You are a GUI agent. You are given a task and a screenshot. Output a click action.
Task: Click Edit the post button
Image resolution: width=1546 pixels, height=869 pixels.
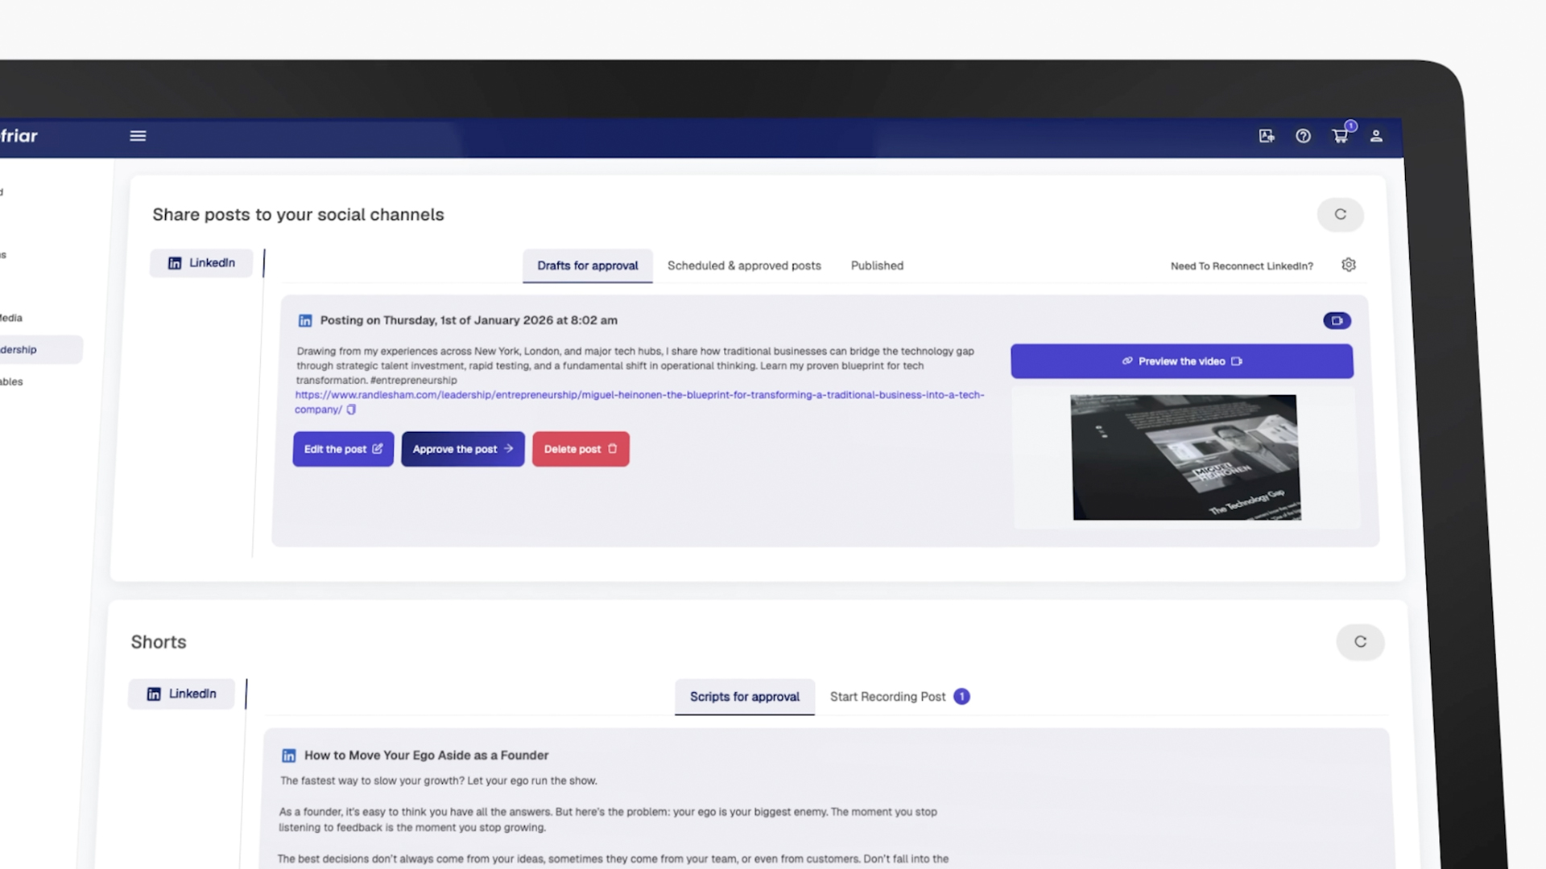[x=343, y=449]
